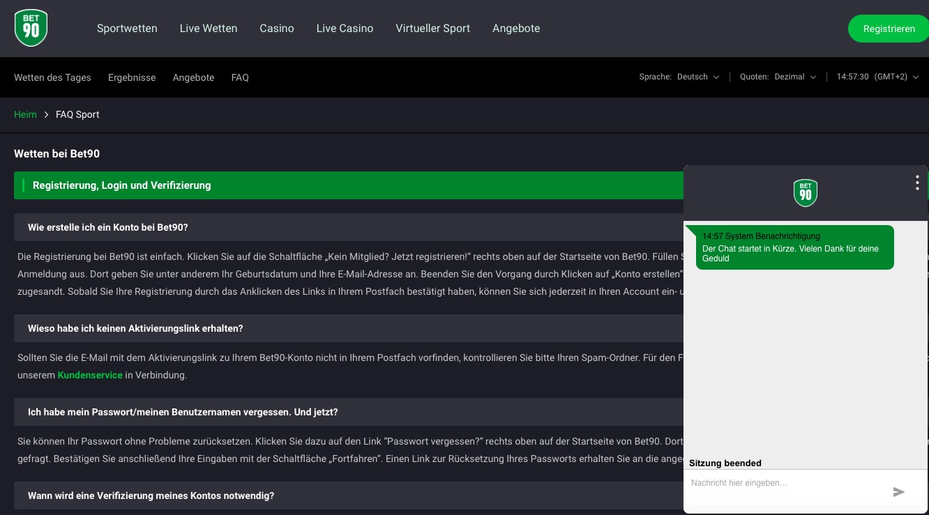929x515 pixels.
Task: Click the System Benachrichtigung chat message bubble
Action: [x=795, y=247]
